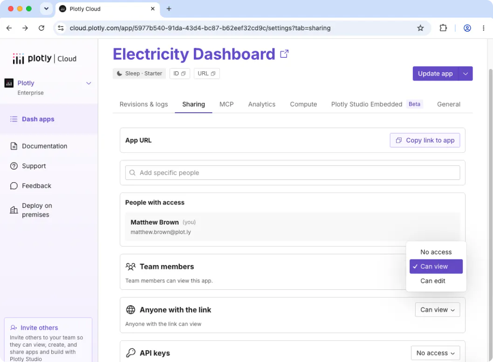Click the Matthew Brown access row

tap(293, 227)
